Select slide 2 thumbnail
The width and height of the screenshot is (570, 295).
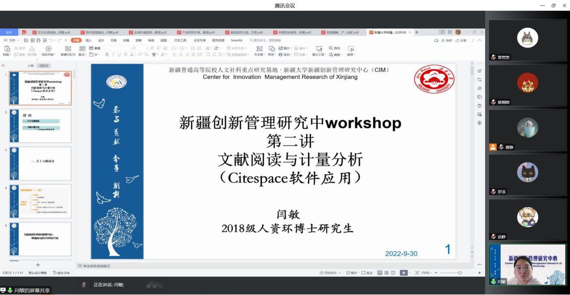tap(40, 126)
